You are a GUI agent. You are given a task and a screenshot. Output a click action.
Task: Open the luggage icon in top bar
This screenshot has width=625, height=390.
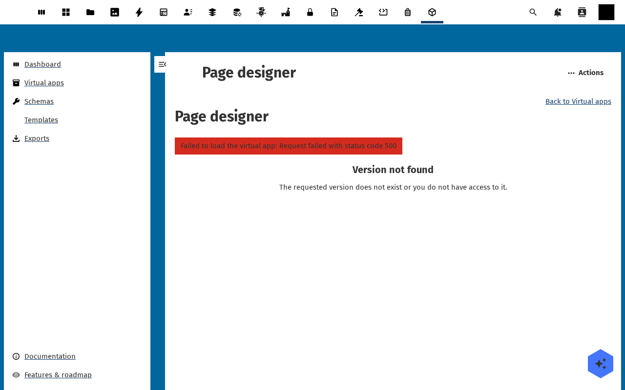tap(408, 12)
